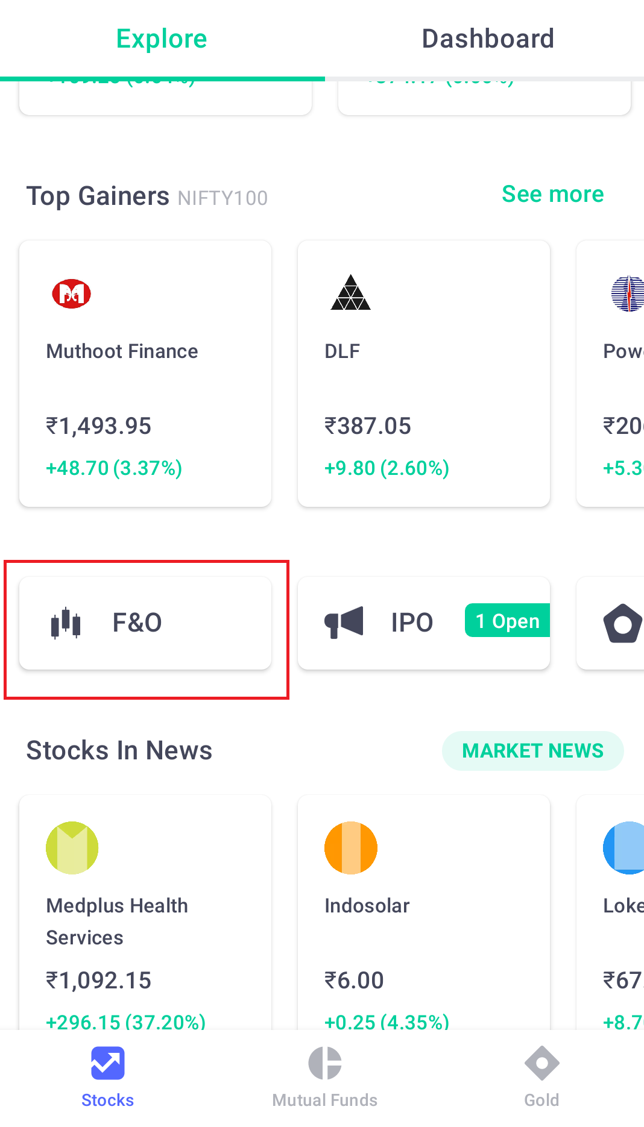
Task: Switch to the Dashboard tab
Action: click(488, 39)
